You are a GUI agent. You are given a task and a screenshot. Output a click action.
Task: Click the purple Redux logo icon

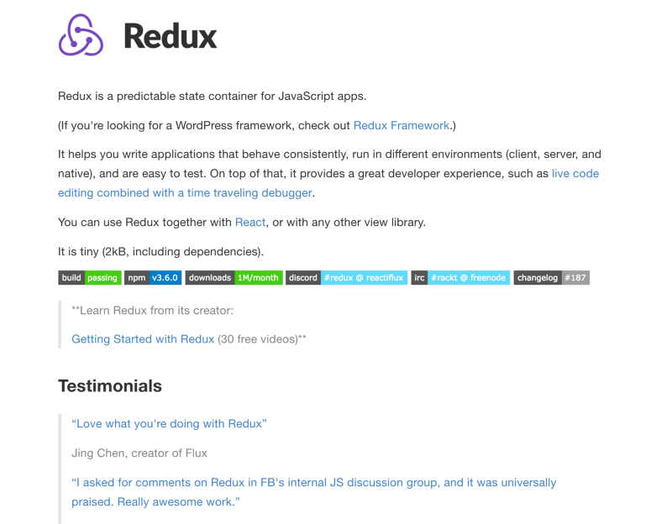[81, 35]
